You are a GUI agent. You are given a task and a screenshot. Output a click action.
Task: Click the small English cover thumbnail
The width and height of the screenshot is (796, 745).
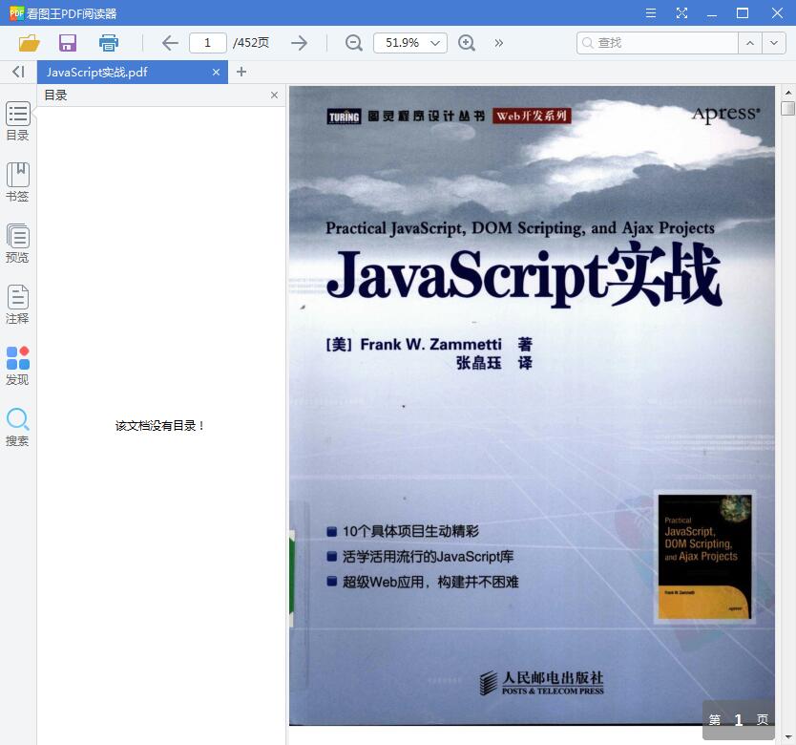point(704,557)
